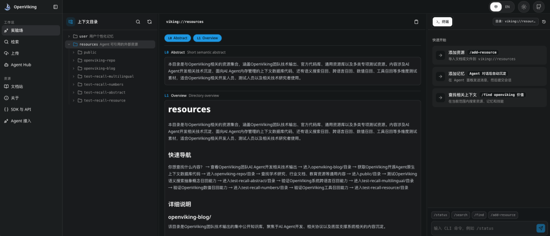Click 添加资源 /add-resource quick start card
The image size is (550, 236).
click(x=489, y=55)
